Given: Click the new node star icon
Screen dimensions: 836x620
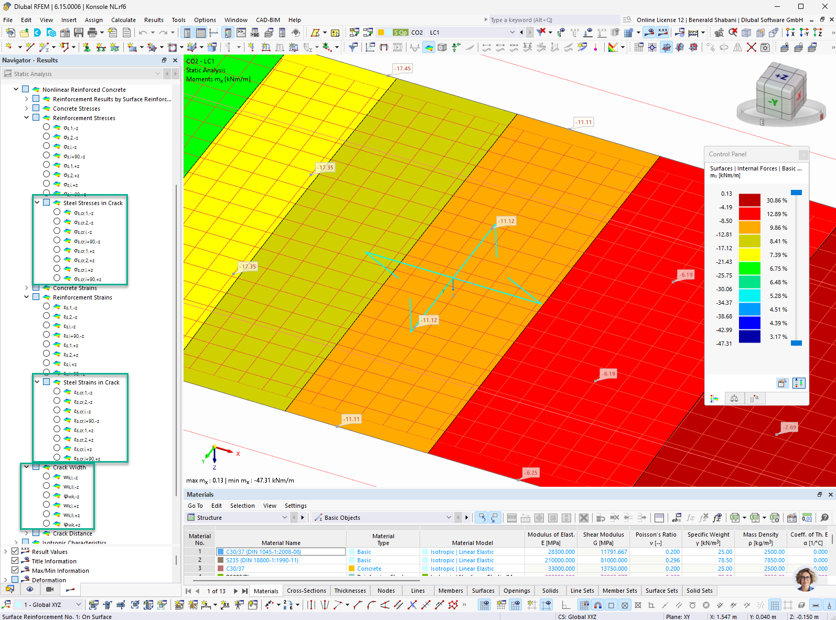Looking at the screenshot, I should click(9, 47).
